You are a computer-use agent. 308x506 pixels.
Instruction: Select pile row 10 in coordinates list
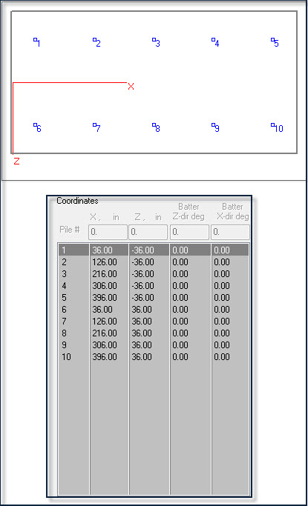pyautogui.click(x=154, y=357)
